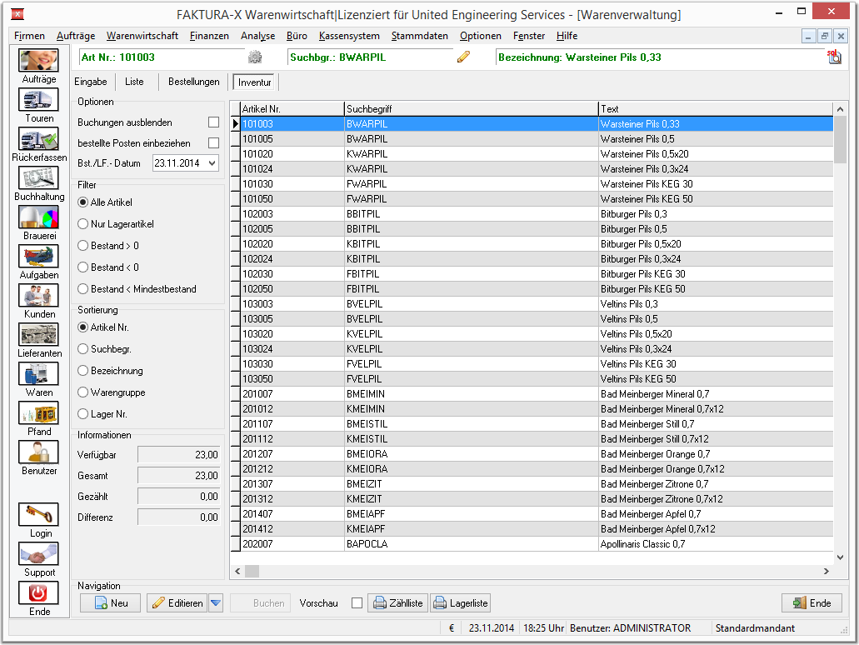The width and height of the screenshot is (859, 645).
Task: Click the SQL search icon top right
Action: click(834, 57)
